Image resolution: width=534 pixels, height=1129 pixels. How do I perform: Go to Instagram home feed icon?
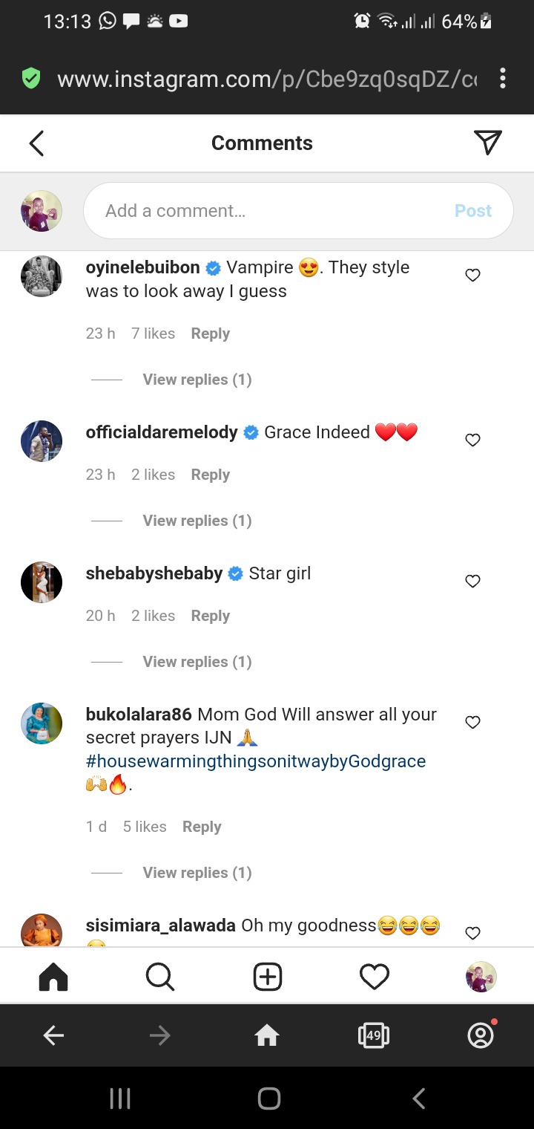(53, 977)
